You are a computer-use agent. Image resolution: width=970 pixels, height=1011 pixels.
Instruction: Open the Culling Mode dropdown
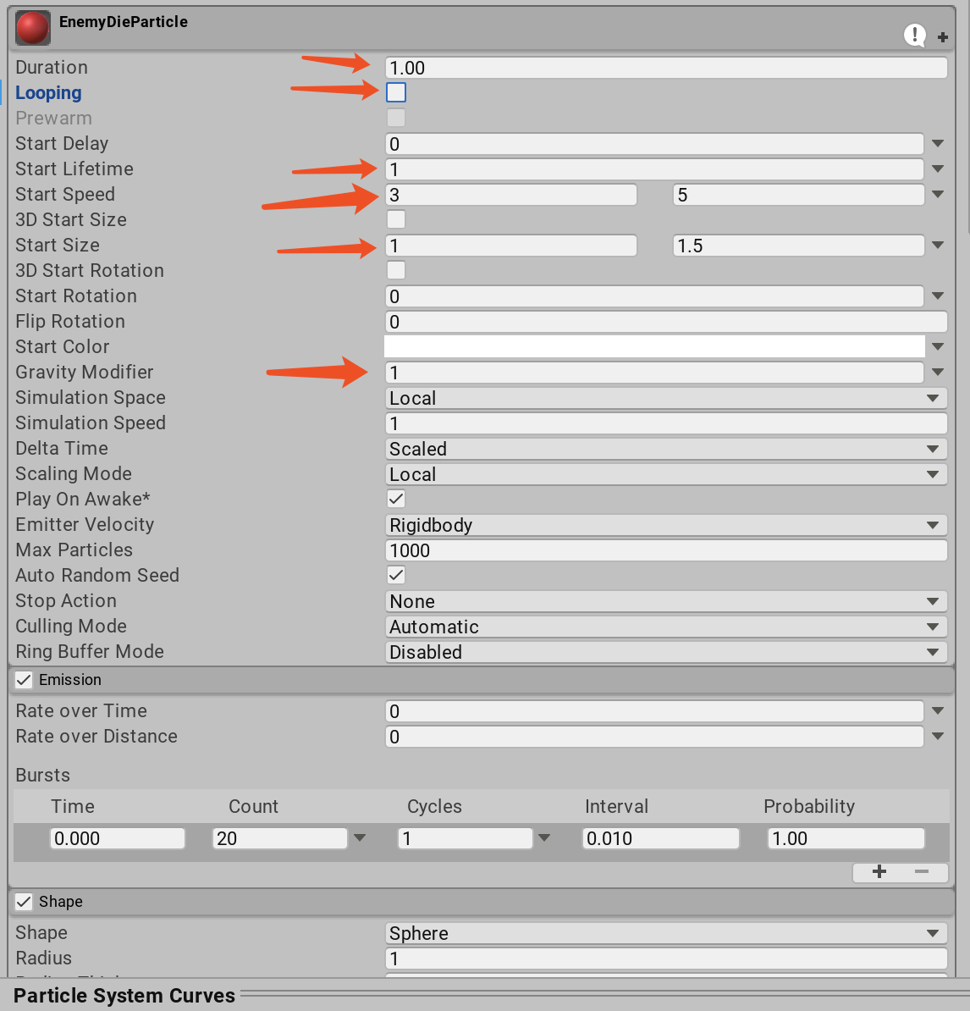[x=666, y=626]
